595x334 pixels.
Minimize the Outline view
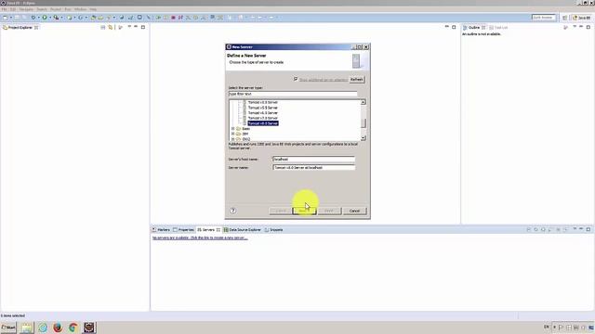click(x=581, y=27)
